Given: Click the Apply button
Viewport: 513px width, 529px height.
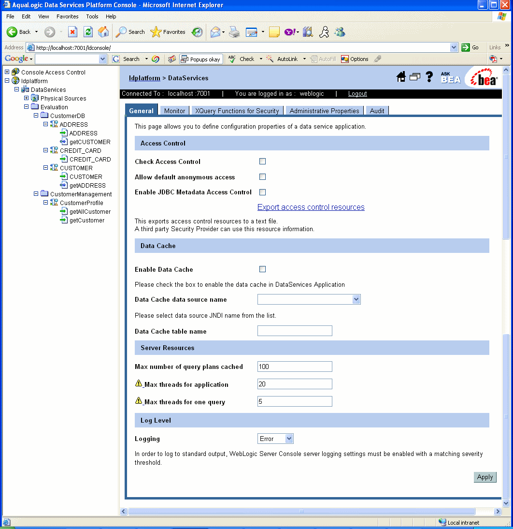Looking at the screenshot, I should coord(485,477).
